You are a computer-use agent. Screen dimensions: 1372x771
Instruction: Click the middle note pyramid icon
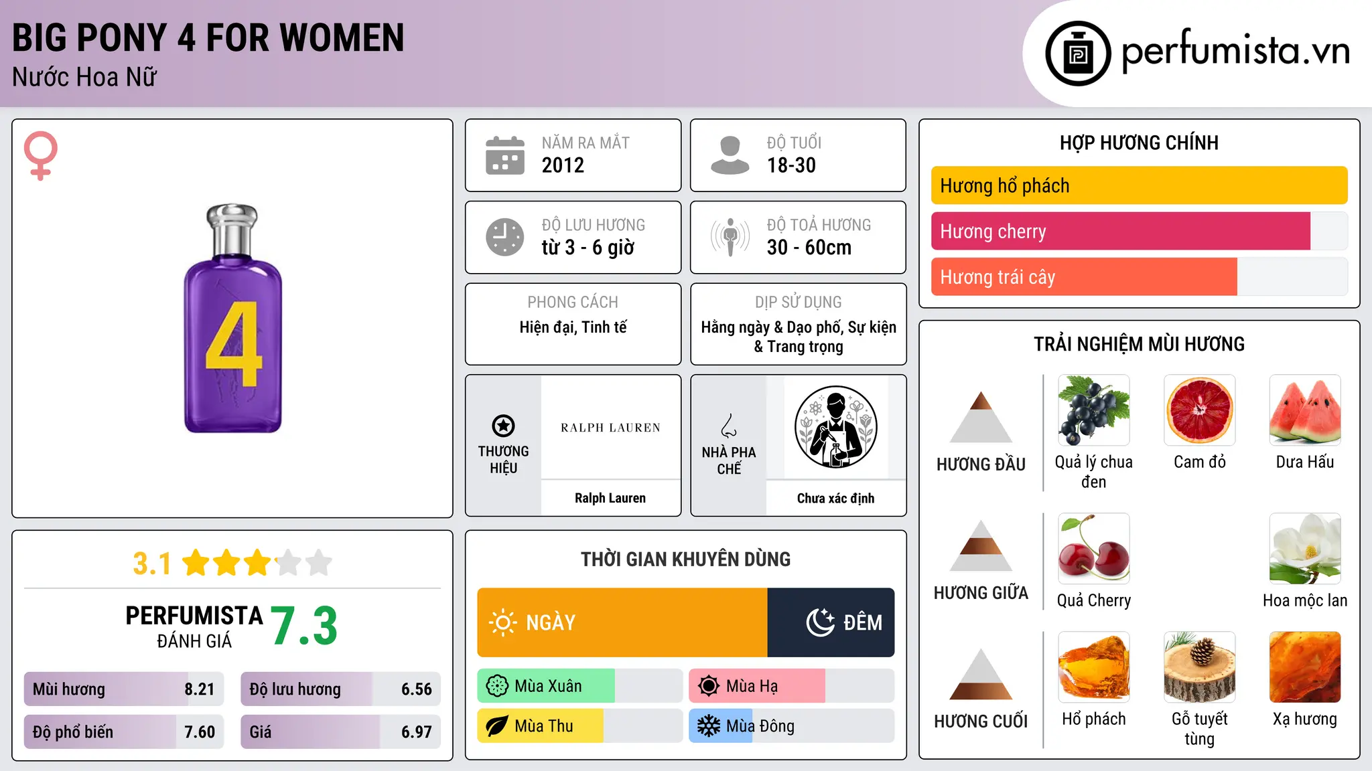(x=981, y=545)
